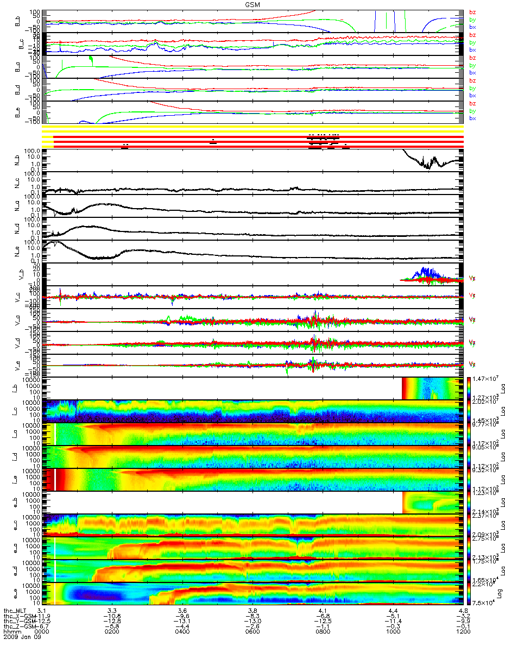
Task: Select the bx legend label of B_b panel
Action: 472,27
